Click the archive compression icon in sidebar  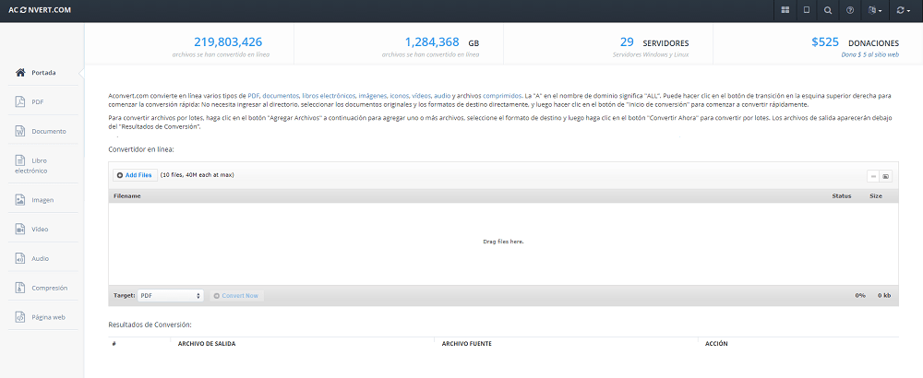[20, 288]
